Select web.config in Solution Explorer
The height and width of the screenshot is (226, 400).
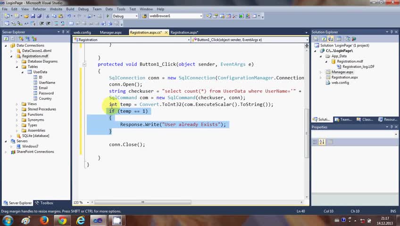(340, 83)
